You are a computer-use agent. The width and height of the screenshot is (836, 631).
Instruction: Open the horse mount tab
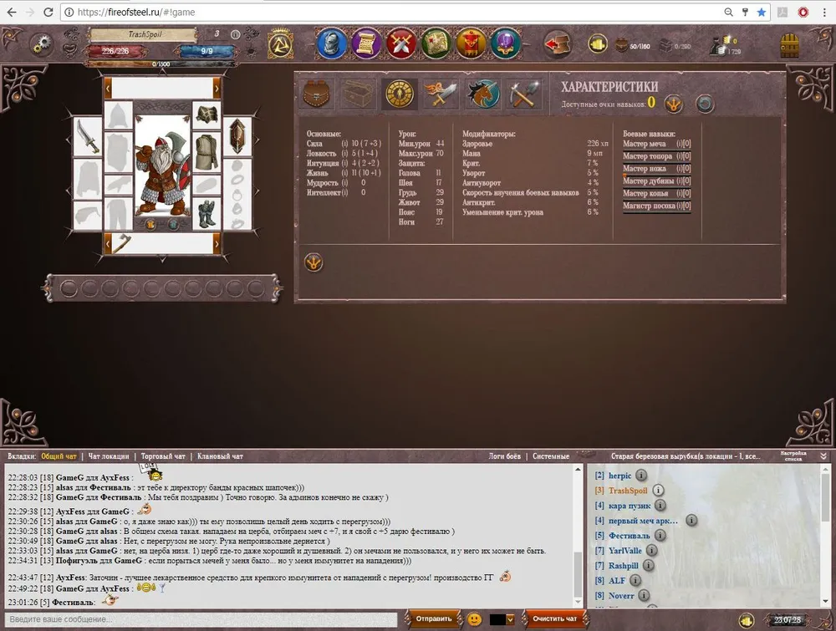[482, 94]
